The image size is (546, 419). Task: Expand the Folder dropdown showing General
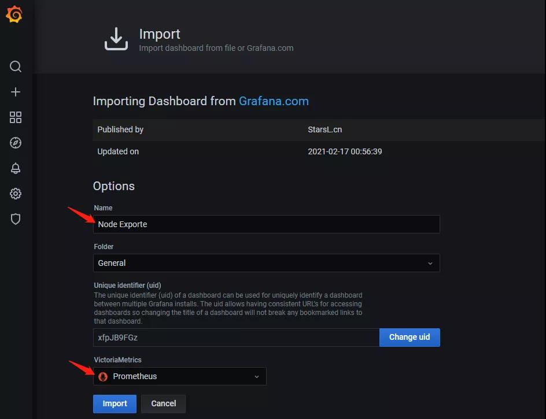pos(267,263)
